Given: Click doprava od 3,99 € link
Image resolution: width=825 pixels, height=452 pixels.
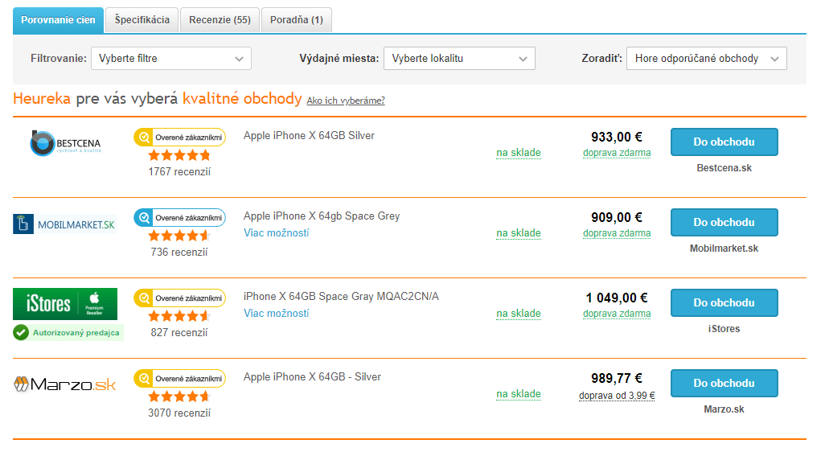Looking at the screenshot, I should (x=617, y=396).
